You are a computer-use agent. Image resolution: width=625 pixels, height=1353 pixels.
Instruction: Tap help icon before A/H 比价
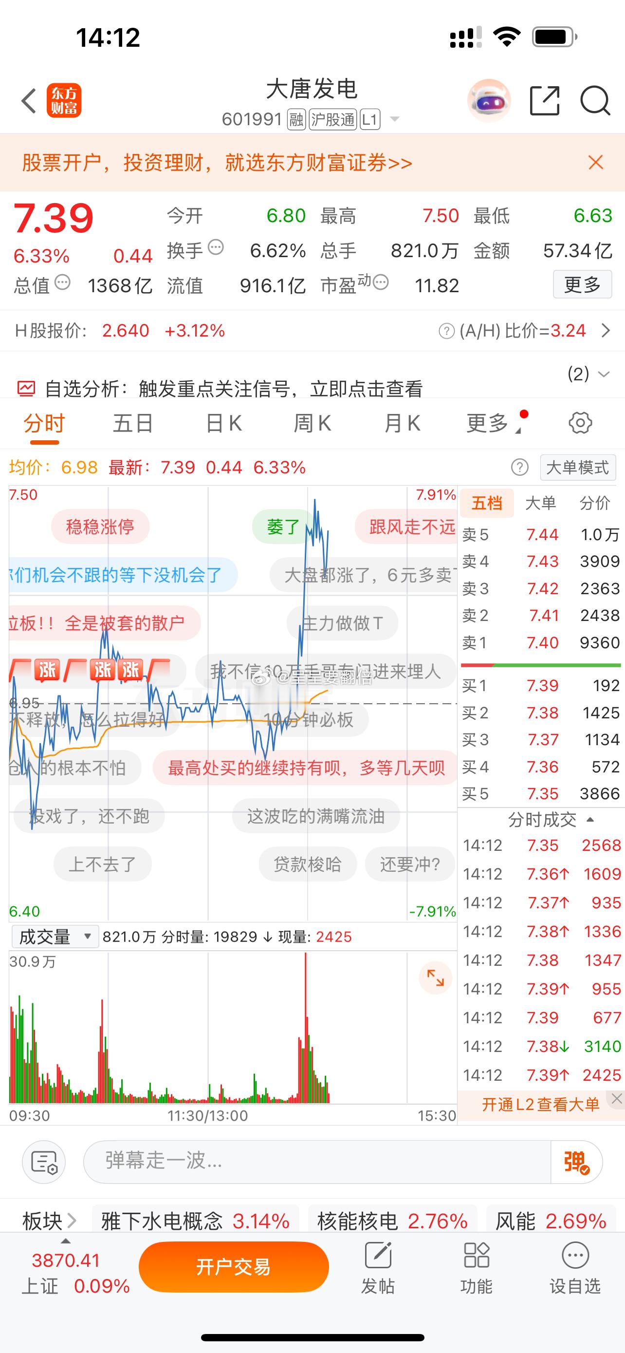coord(446,331)
